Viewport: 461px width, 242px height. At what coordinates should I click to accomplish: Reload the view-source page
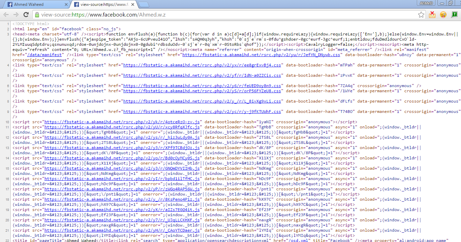[x=26, y=15]
